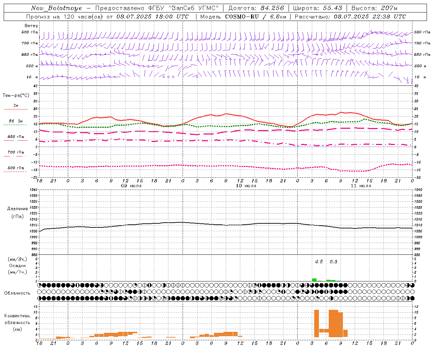Click the Td 2м legend entry
Viewport: 432px width, 346px height.
(16, 121)
